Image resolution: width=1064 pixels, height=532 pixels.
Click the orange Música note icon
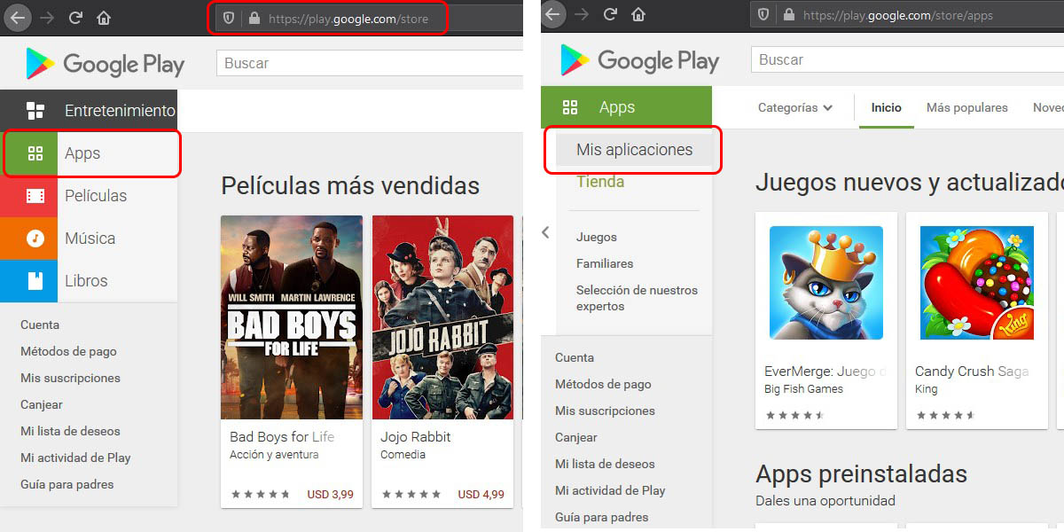click(35, 239)
